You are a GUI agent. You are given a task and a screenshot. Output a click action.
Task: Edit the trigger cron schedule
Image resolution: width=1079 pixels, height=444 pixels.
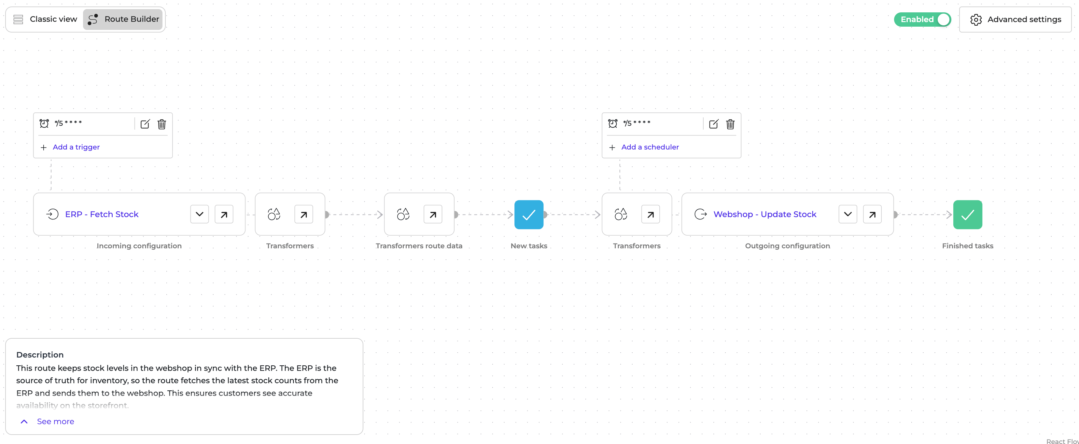[x=145, y=124]
